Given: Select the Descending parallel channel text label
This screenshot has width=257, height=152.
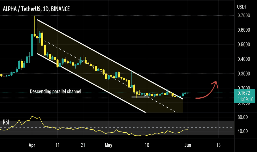Looking at the screenshot, I should [x=55, y=91].
